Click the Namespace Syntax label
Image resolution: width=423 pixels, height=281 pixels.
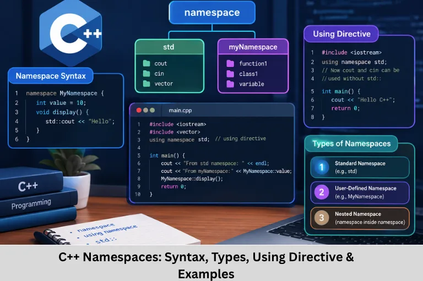pyautogui.click(x=51, y=76)
